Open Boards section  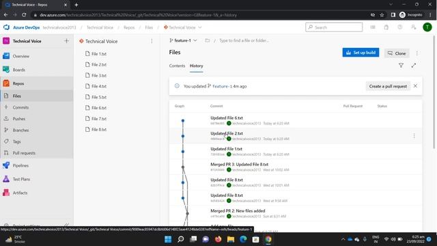[x=19, y=70]
